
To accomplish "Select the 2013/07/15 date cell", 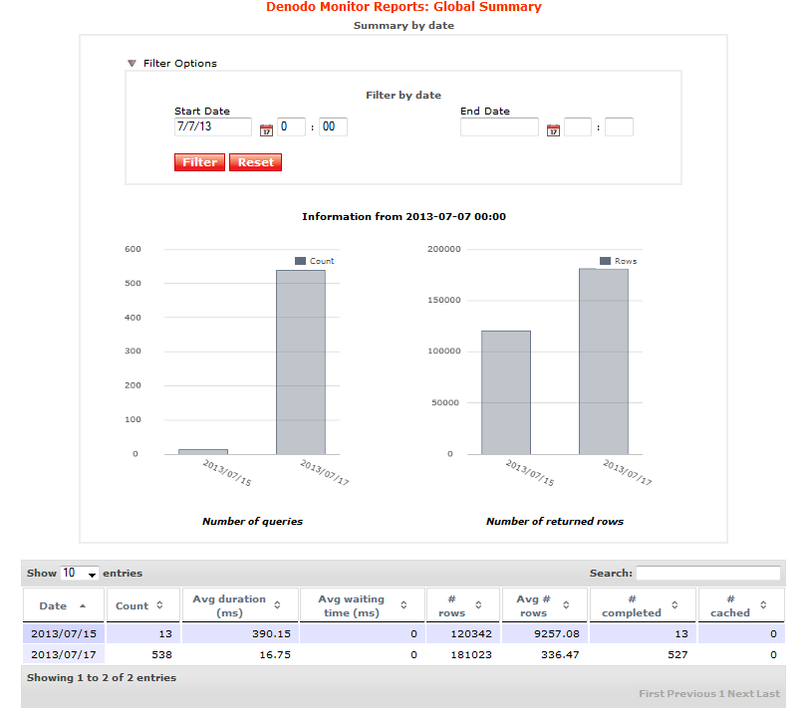I will pos(64,633).
